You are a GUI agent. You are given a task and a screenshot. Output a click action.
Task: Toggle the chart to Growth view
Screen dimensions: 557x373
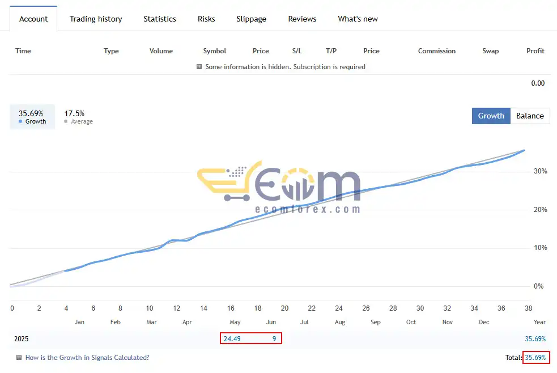(491, 116)
